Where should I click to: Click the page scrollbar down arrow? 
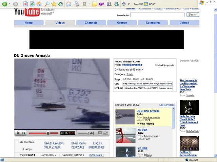click(x=216, y=156)
